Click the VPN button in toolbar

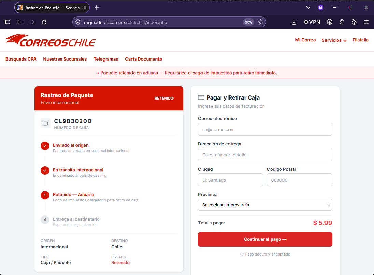(312, 22)
